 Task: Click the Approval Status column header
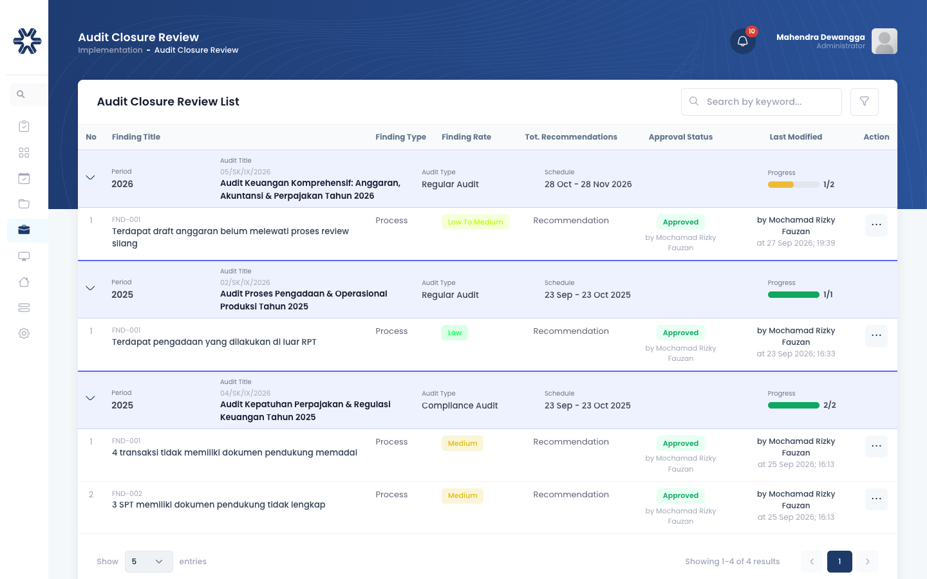[x=680, y=137]
